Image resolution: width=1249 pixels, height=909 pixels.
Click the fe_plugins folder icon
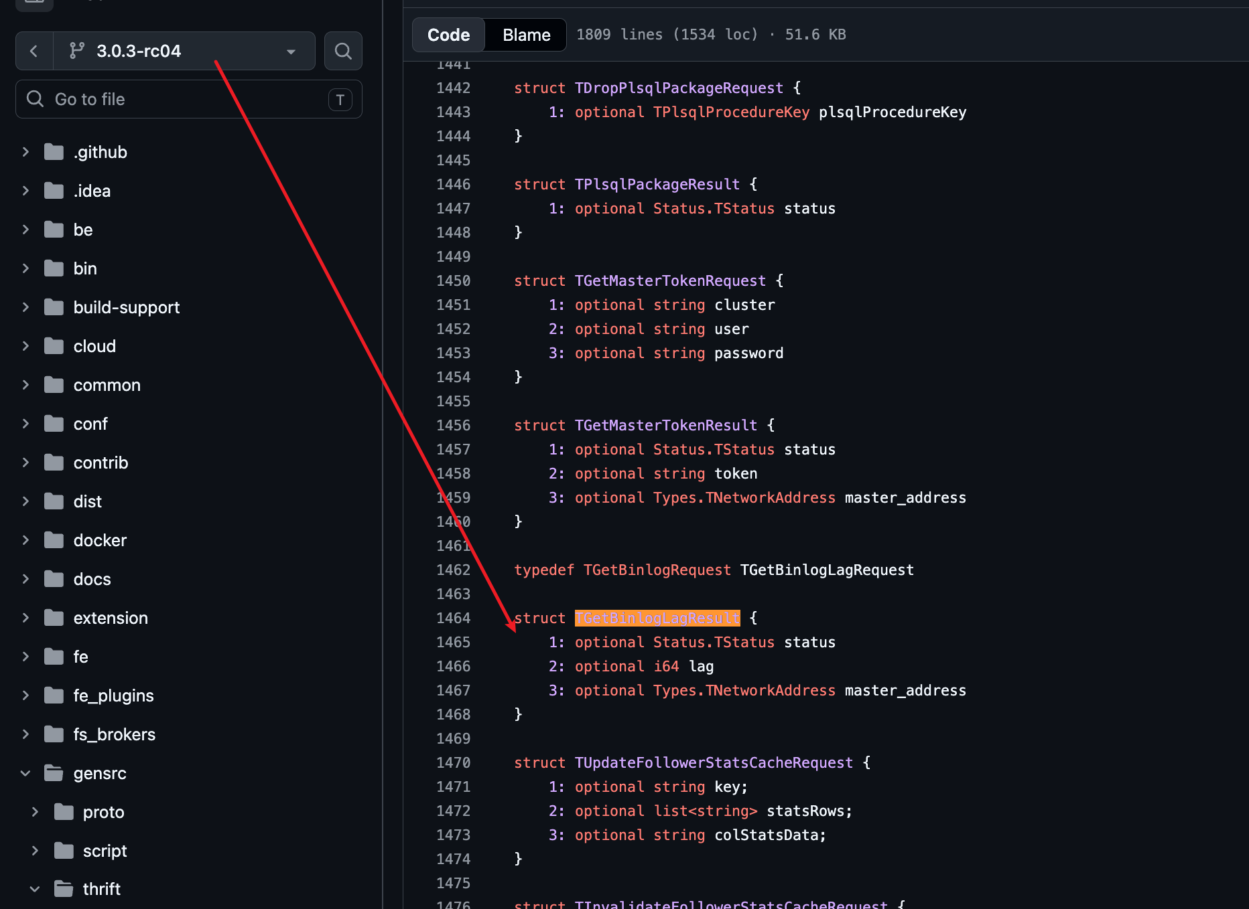click(54, 695)
